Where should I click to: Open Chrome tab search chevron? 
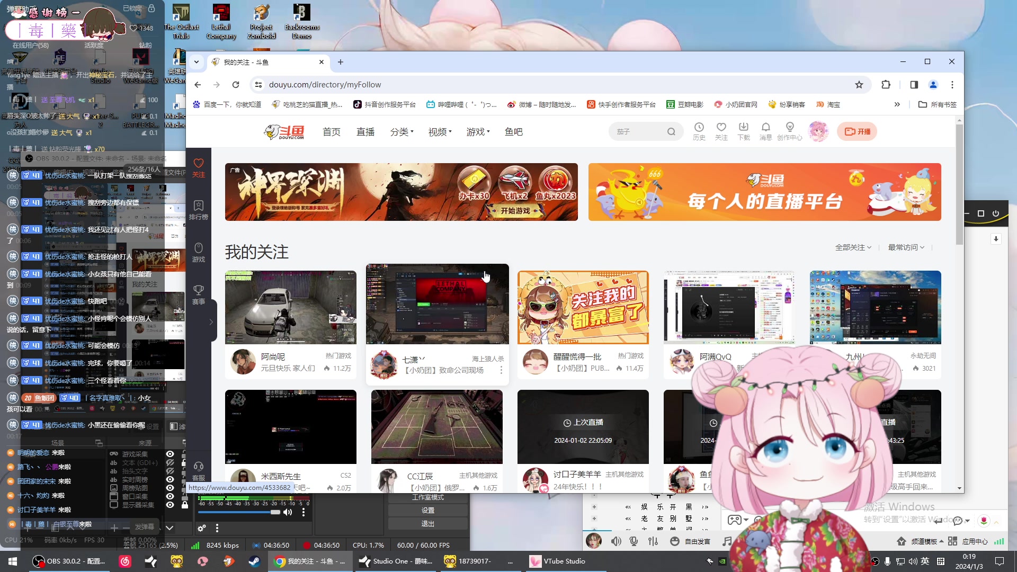click(197, 62)
